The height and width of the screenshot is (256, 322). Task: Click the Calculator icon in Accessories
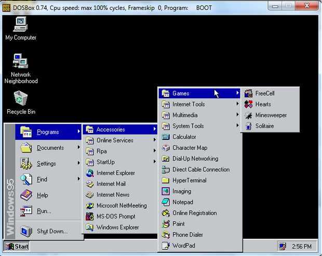(166, 137)
